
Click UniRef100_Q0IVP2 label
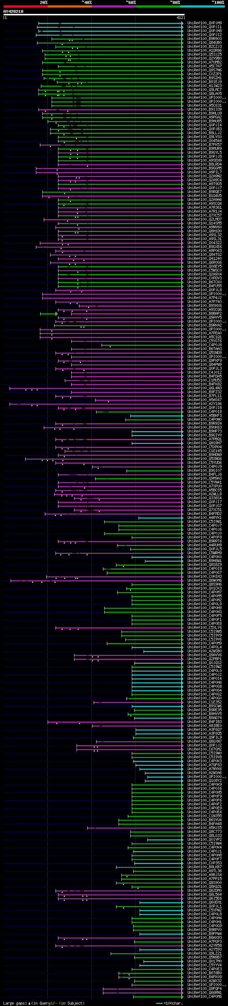click(x=204, y=840)
